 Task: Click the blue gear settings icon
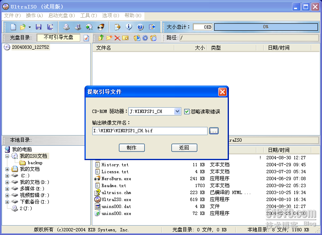coord(145,38)
